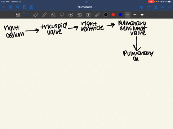Choose the black pen color
Viewport: 173px width, 129px height.
coord(106,15)
